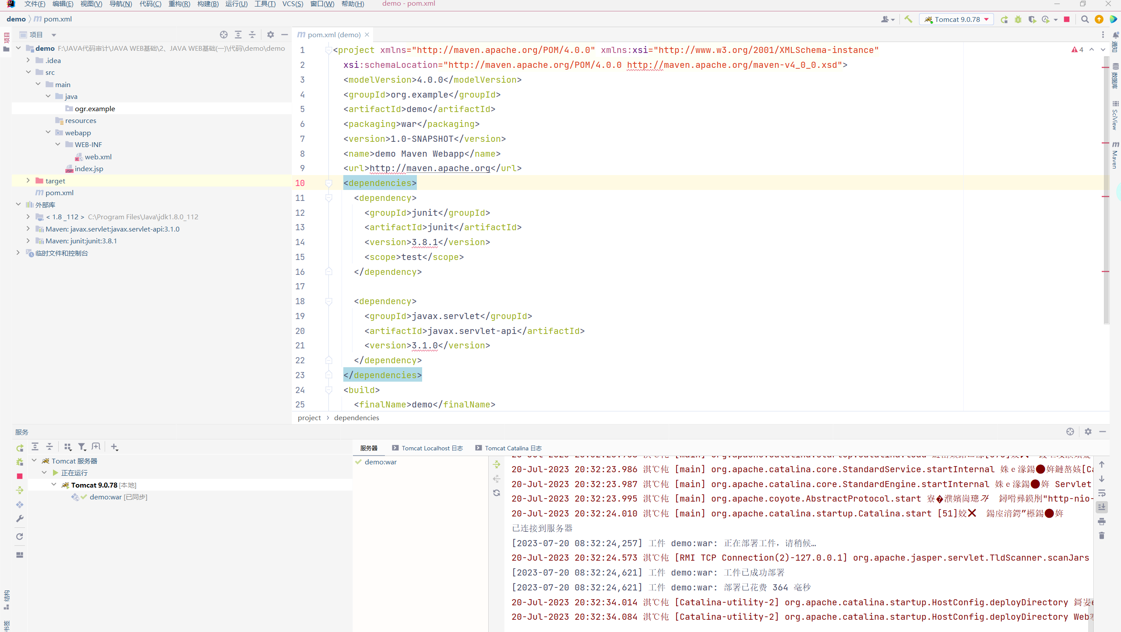Expand all in the Services toolbar
This screenshot has width=1121, height=632.
(35, 446)
